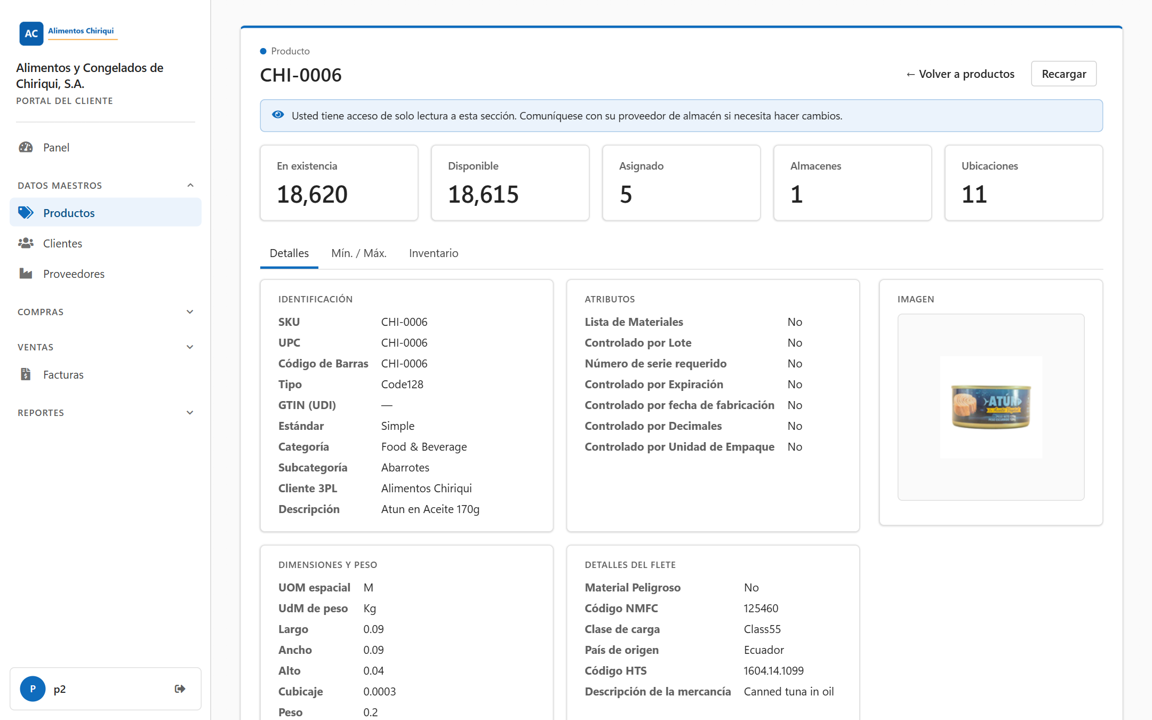Open Clientes via its people icon

(x=26, y=243)
